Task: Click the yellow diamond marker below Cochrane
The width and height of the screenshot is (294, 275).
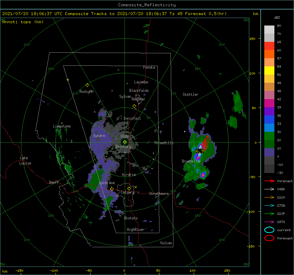Action: click(x=112, y=189)
